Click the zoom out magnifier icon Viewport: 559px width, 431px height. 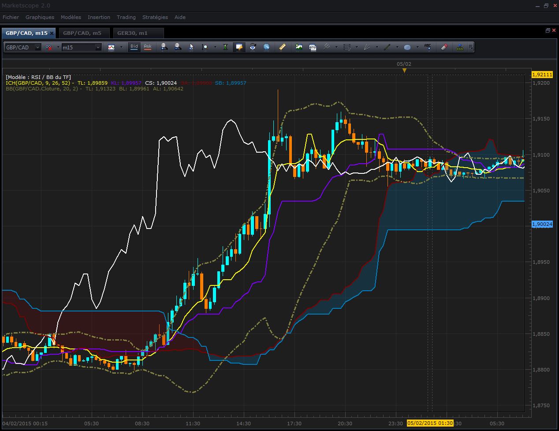coord(178,47)
